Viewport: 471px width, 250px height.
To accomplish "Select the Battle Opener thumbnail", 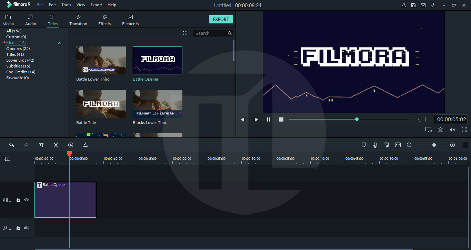I will [x=158, y=60].
